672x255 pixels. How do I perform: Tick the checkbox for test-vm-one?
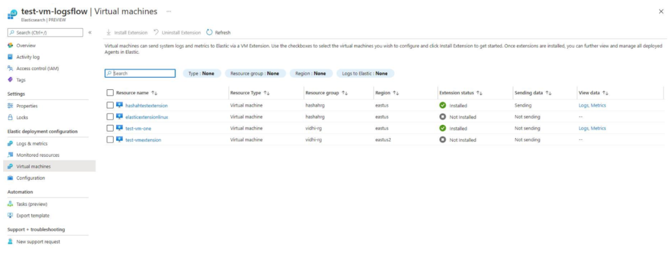(x=110, y=128)
